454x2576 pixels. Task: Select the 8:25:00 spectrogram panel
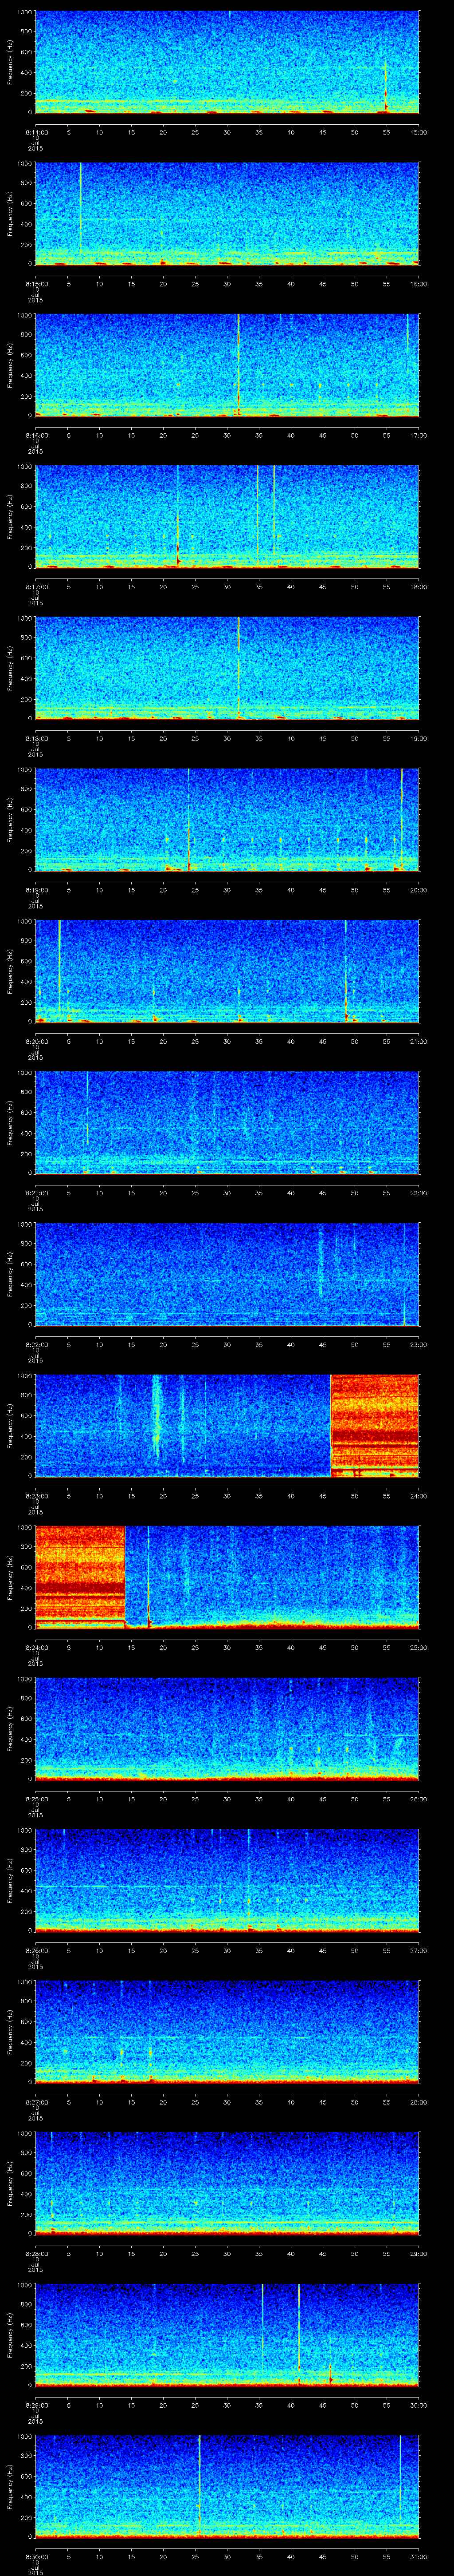[227, 1729]
